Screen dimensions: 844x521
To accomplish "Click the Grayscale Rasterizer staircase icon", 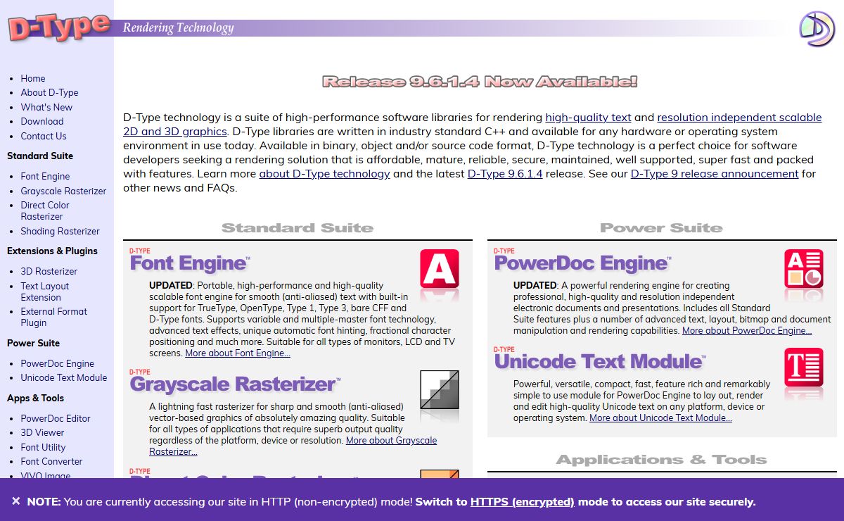I will pos(440,389).
